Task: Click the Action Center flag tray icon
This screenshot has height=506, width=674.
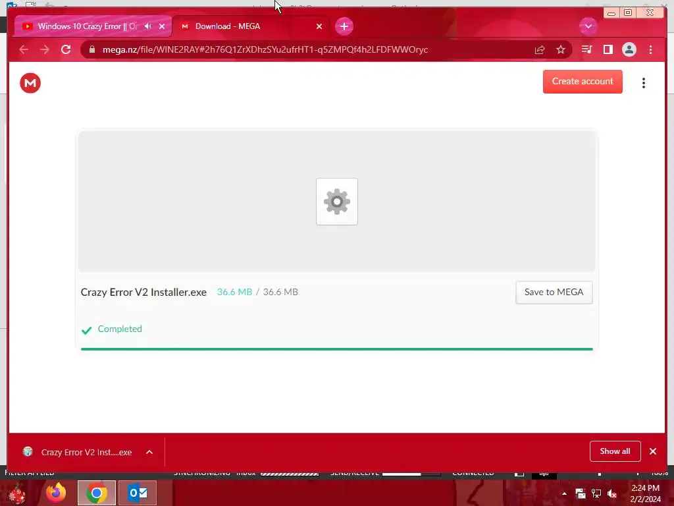Action: click(x=581, y=493)
